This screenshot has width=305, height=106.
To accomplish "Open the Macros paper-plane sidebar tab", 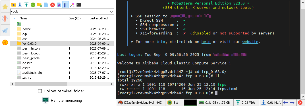I will click(5, 30).
